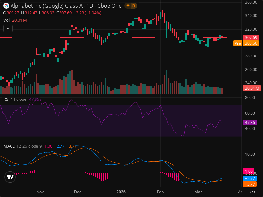Click the change value −3.23 (−1.04%)
The height and width of the screenshot is (197, 263).
[x=87, y=13]
